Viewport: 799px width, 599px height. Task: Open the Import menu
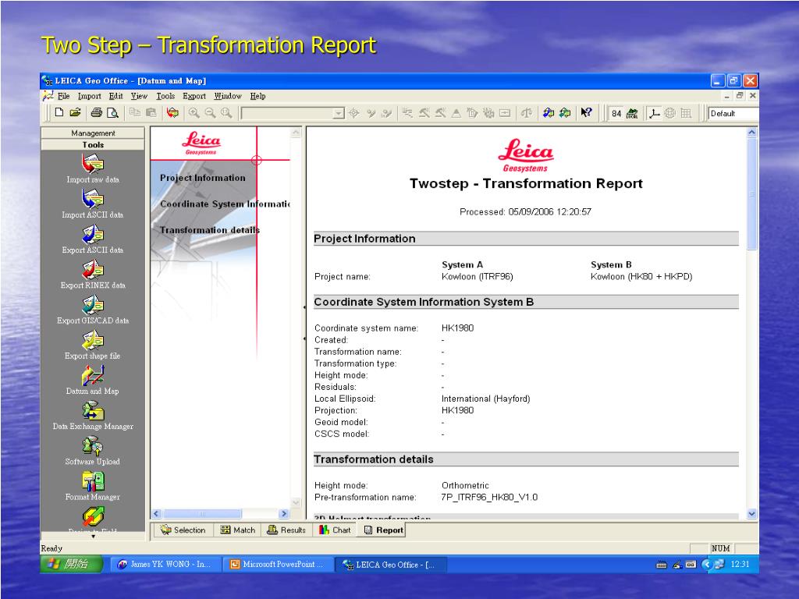click(89, 96)
